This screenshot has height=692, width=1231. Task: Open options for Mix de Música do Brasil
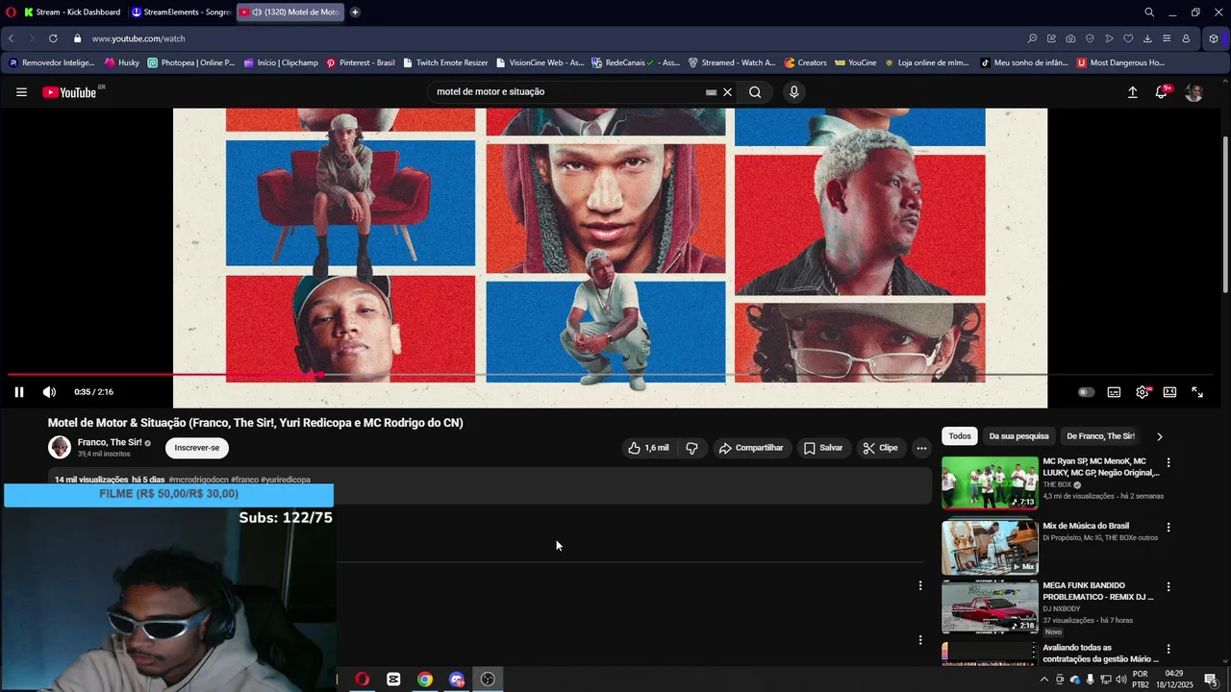click(x=1168, y=527)
